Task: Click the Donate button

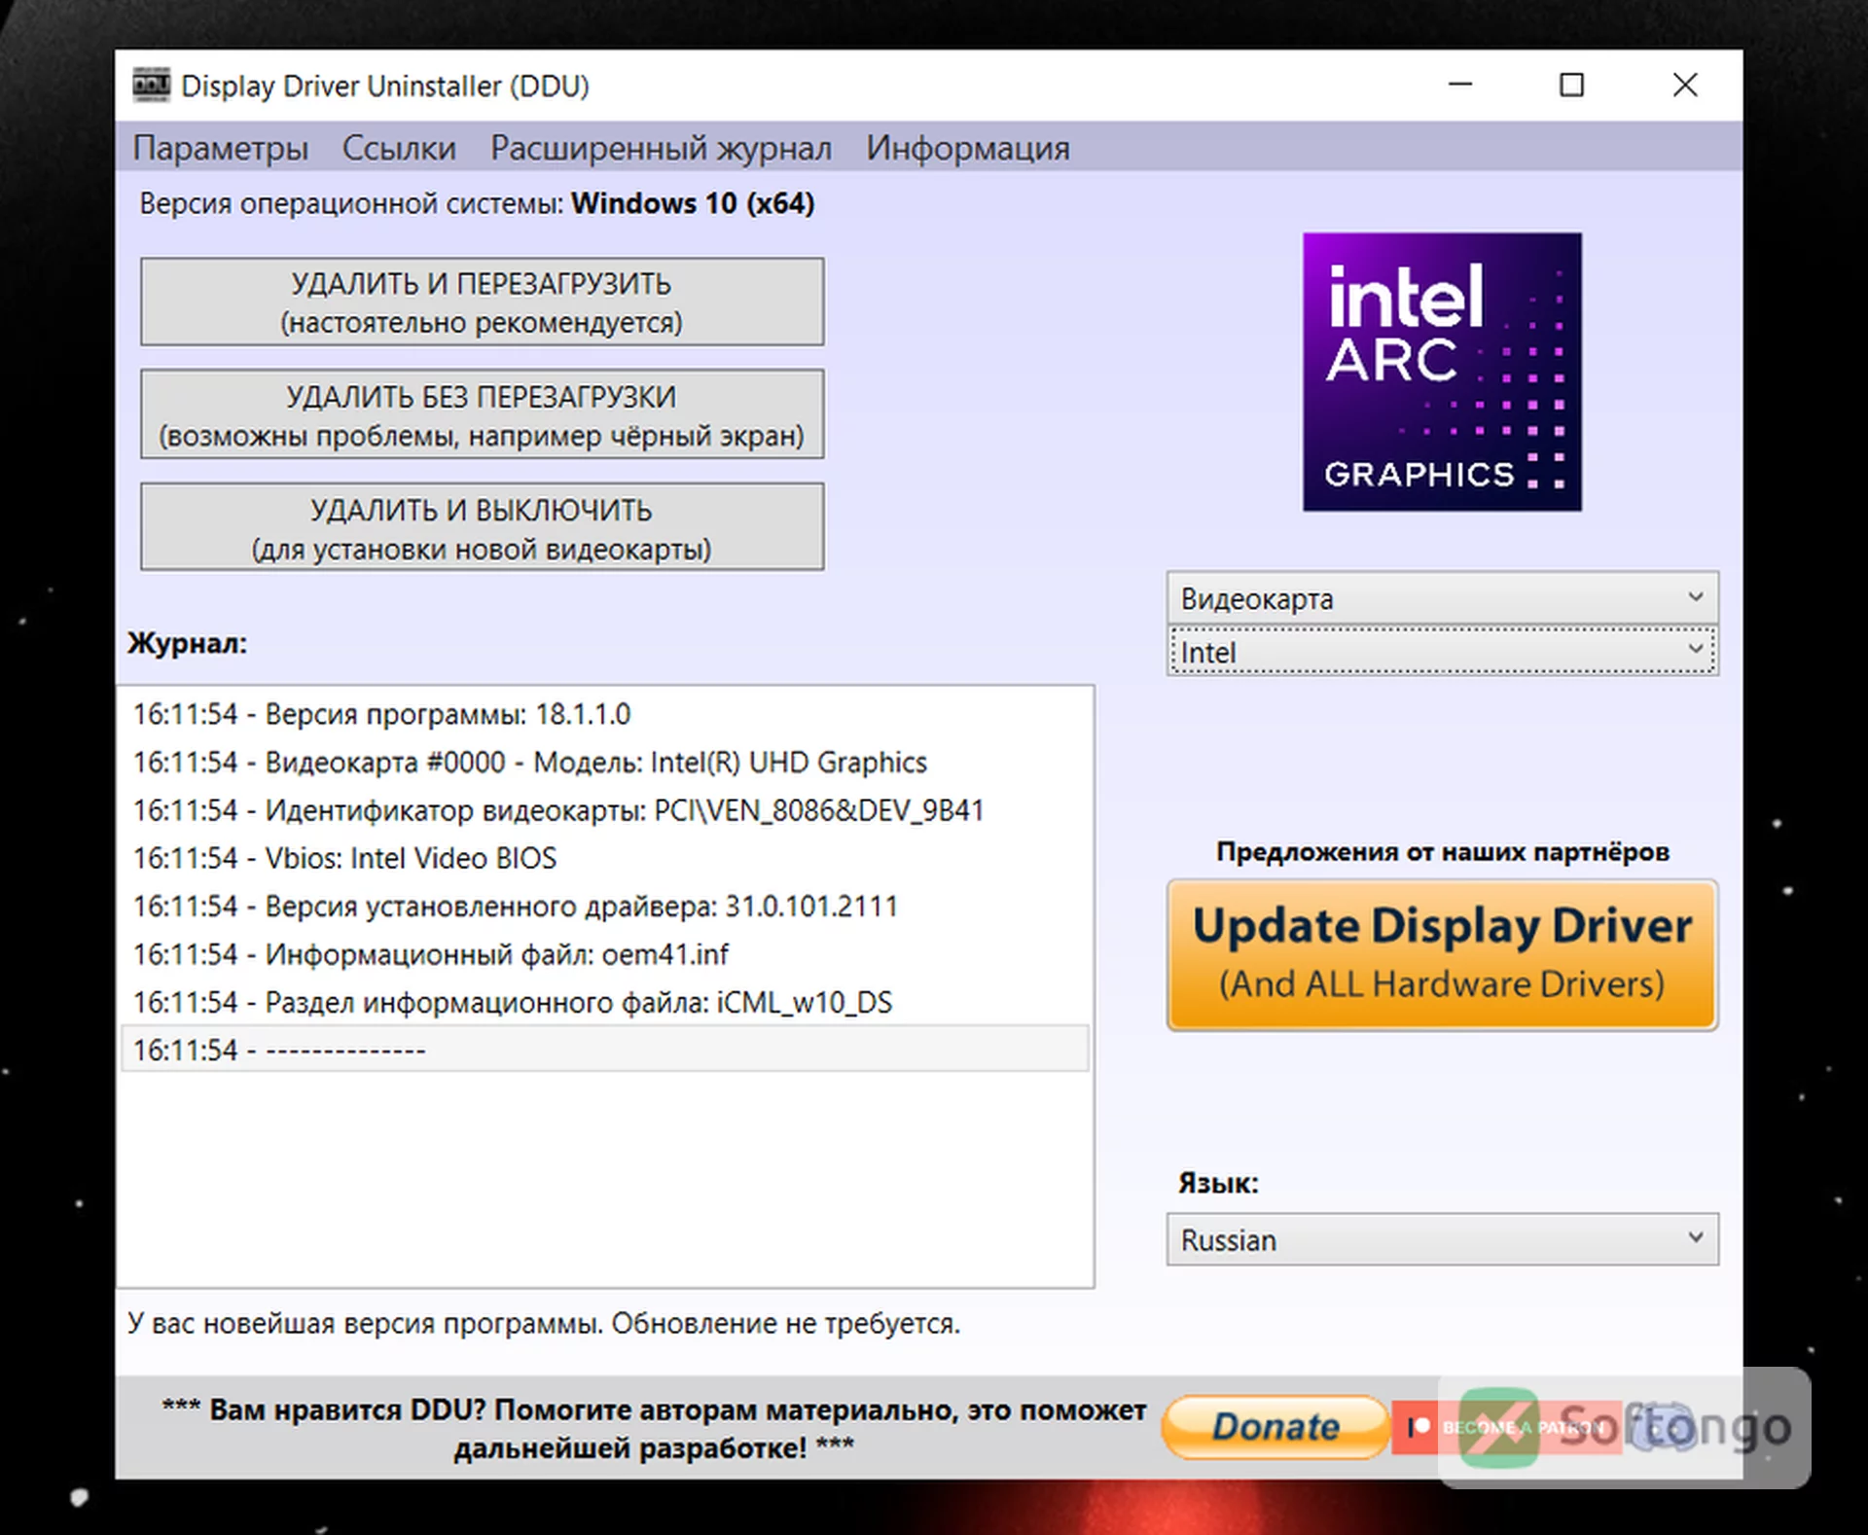Action: pyautogui.click(x=1275, y=1427)
